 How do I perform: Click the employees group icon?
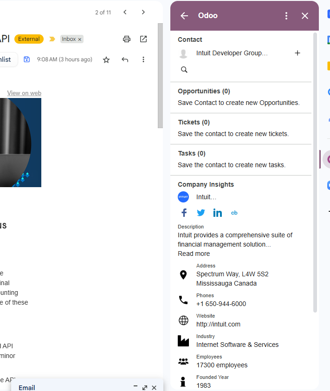[183, 361]
